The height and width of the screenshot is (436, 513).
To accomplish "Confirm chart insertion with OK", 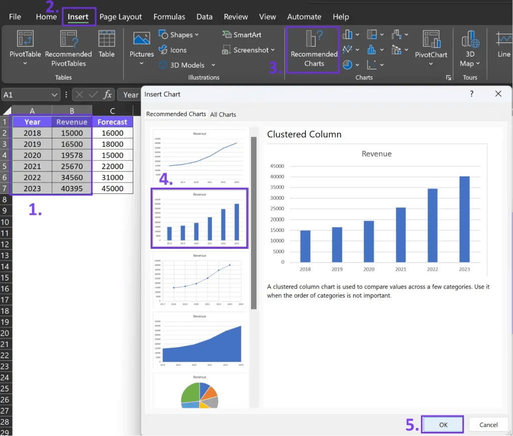I will (x=442, y=424).
